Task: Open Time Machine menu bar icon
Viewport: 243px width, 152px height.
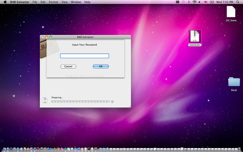Action: pos(183,2)
